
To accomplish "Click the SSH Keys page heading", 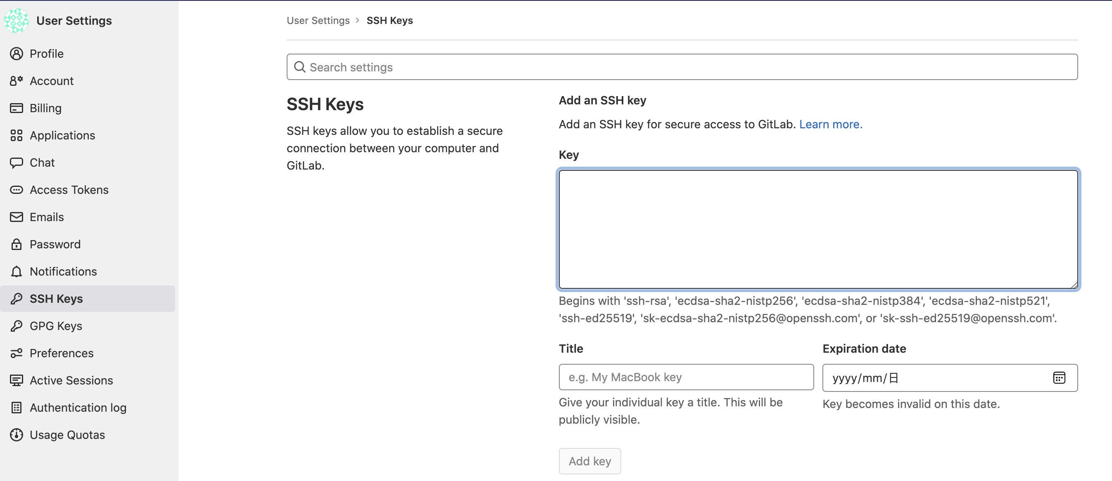I will pyautogui.click(x=325, y=104).
